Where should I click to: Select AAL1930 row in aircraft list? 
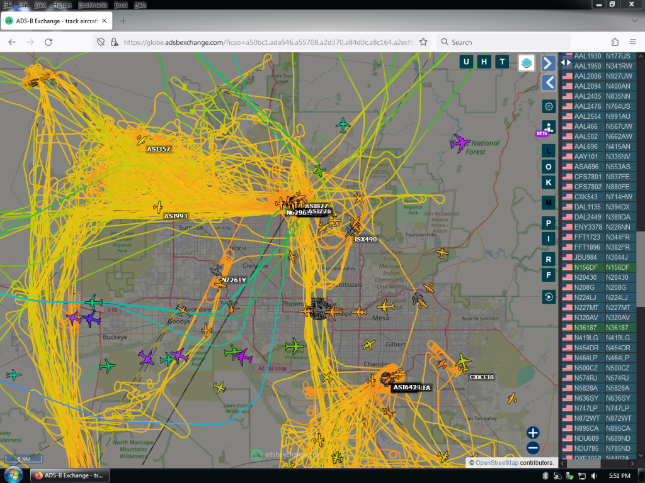click(x=599, y=56)
